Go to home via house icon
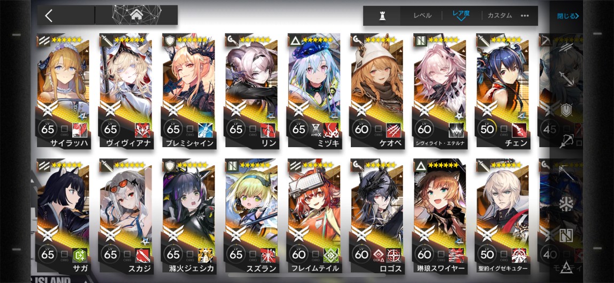Screen dimensions: 614x283 click(137, 15)
